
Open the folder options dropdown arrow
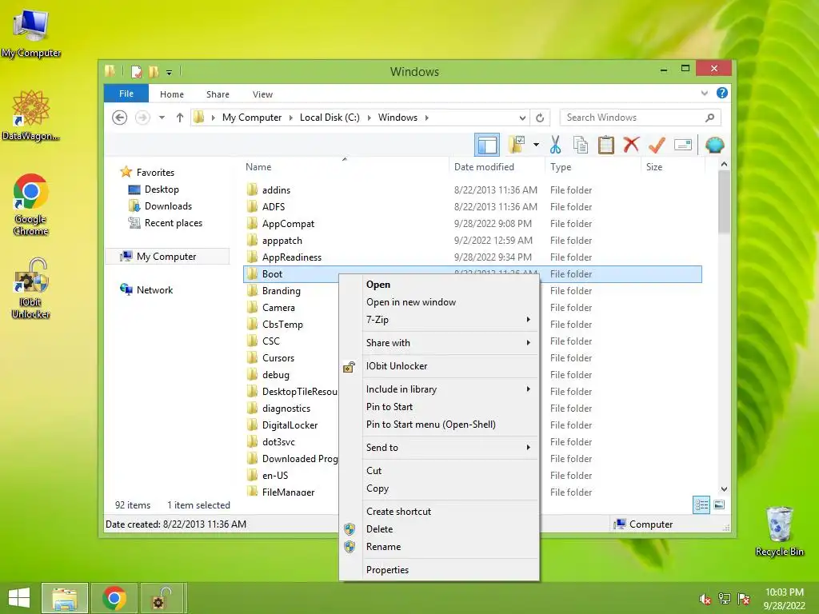pyautogui.click(x=536, y=145)
